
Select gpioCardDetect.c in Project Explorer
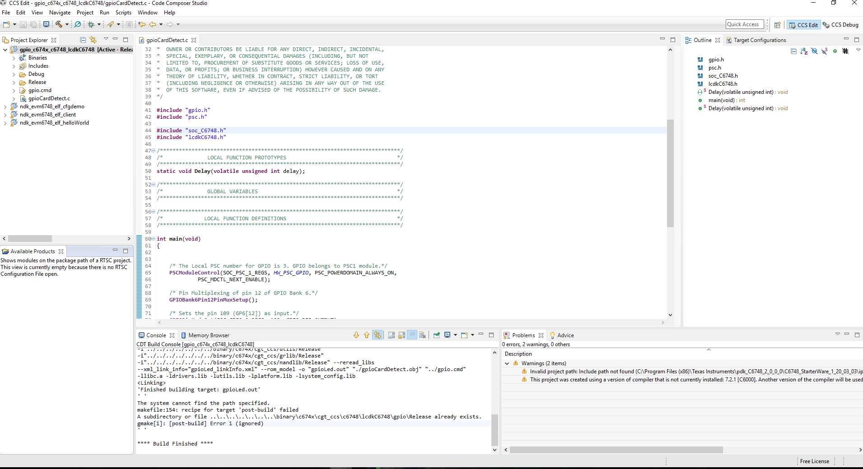49,98
